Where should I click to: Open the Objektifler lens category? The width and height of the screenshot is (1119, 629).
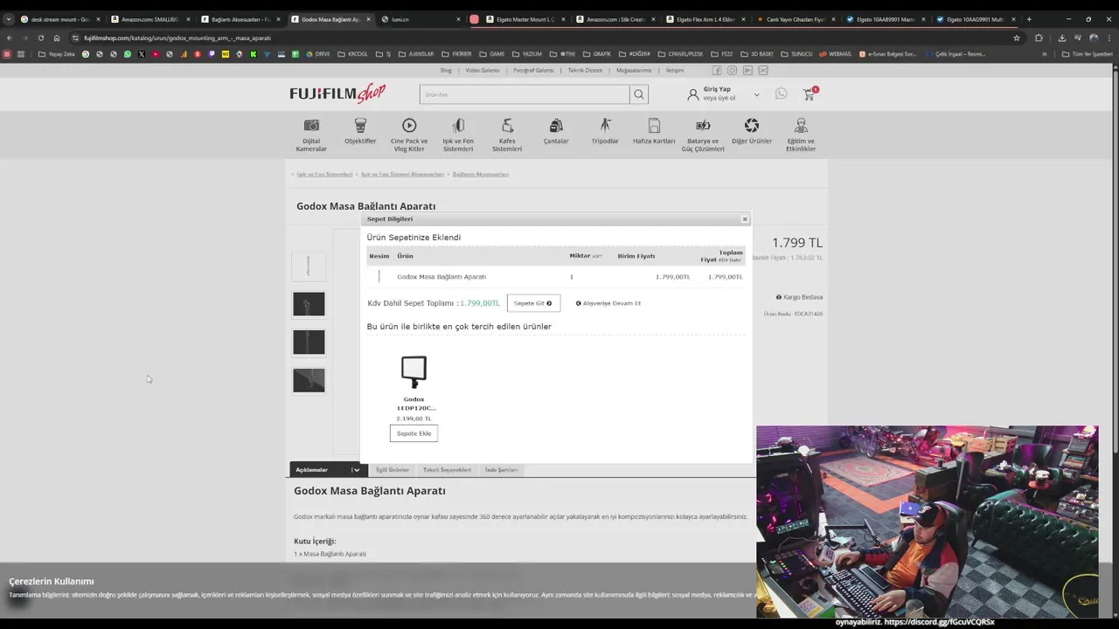tap(360, 132)
